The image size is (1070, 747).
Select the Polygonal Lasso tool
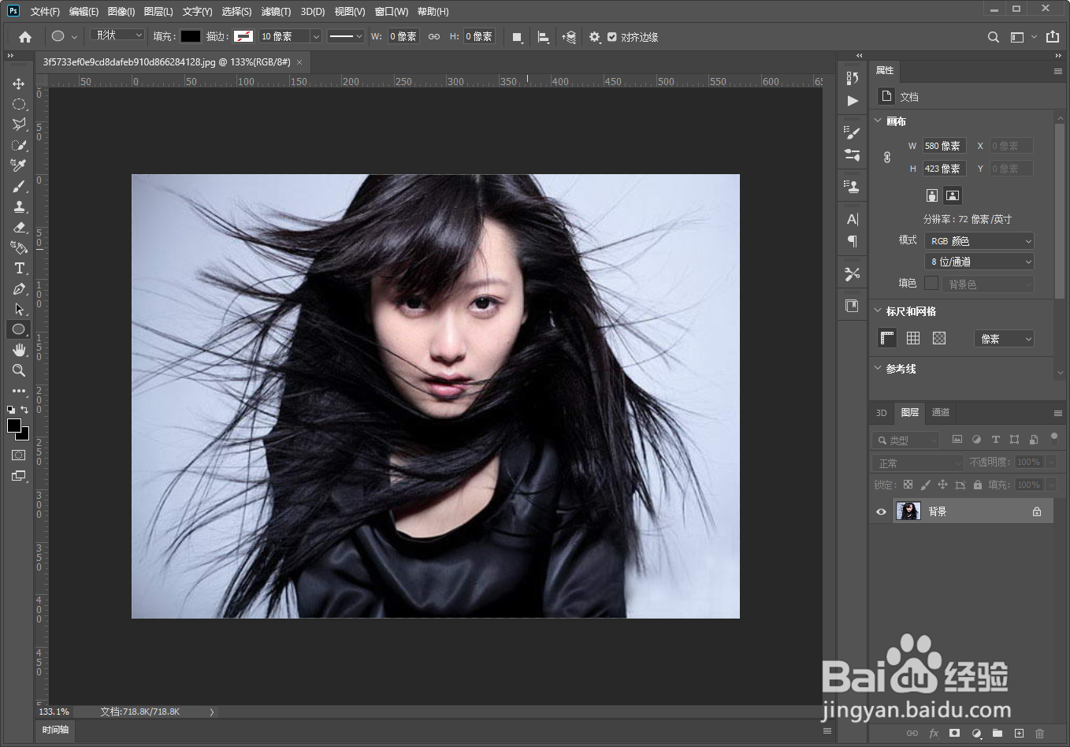18,124
